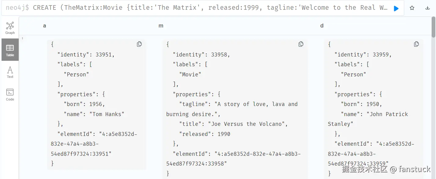Save query to favorites with star icon
The image size is (436, 179).
412,8
